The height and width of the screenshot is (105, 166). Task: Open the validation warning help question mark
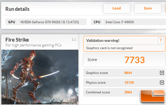click(161, 40)
